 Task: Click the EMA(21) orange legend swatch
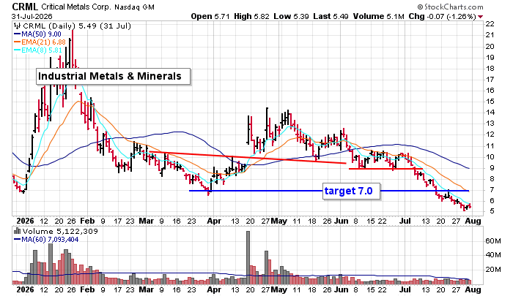coord(17,42)
